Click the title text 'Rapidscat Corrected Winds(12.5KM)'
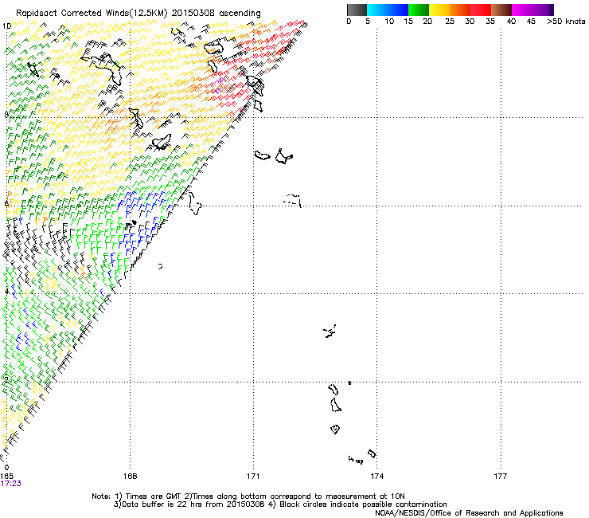The image size is (589, 518). [x=92, y=14]
